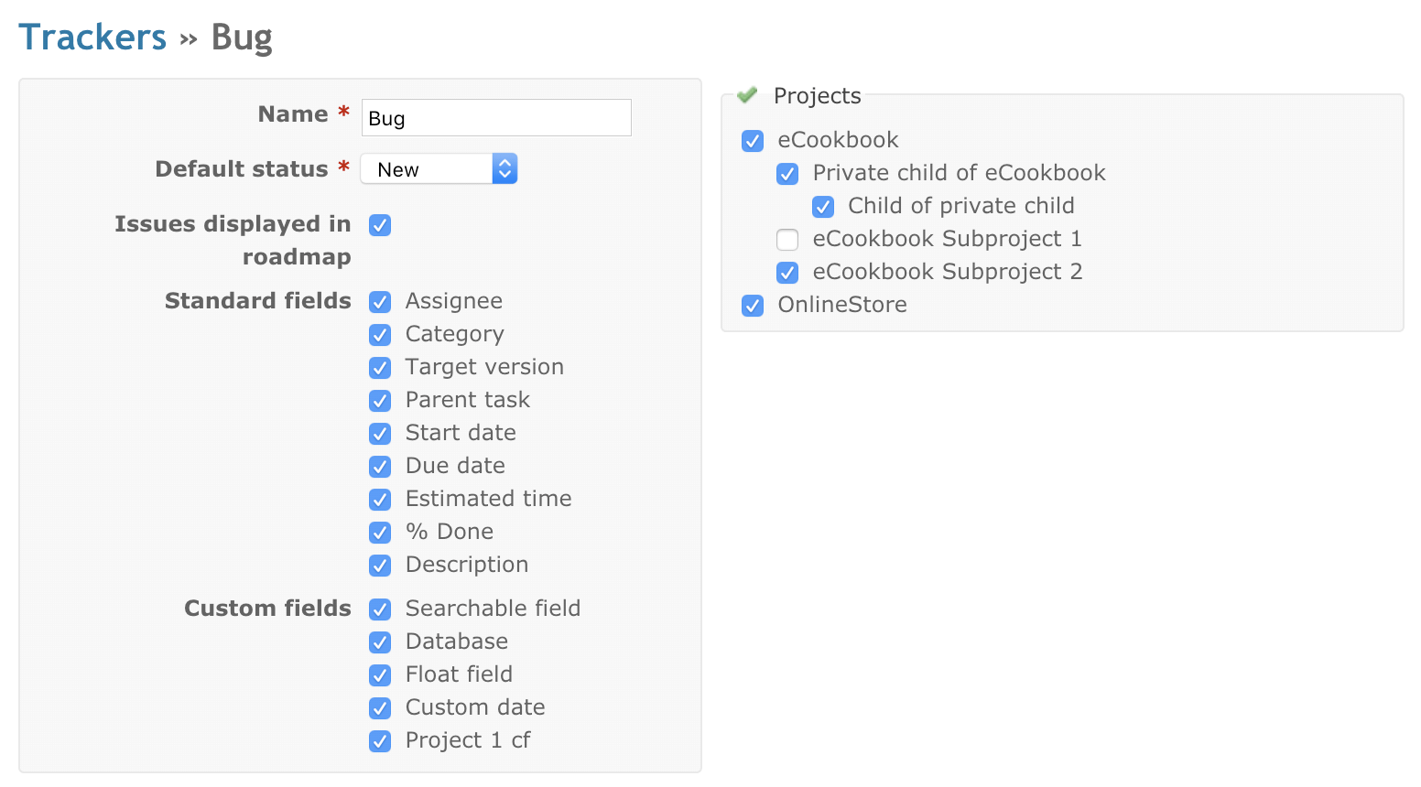Uncheck the % Done field
Image resolution: width=1421 pixels, height=787 pixels.
pos(380,533)
